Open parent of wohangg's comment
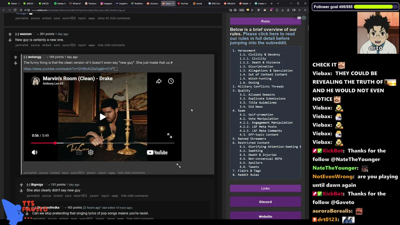This screenshot has height=225, width=400. tap(91, 173)
